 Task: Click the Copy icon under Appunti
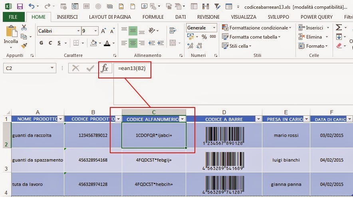tap(24, 36)
